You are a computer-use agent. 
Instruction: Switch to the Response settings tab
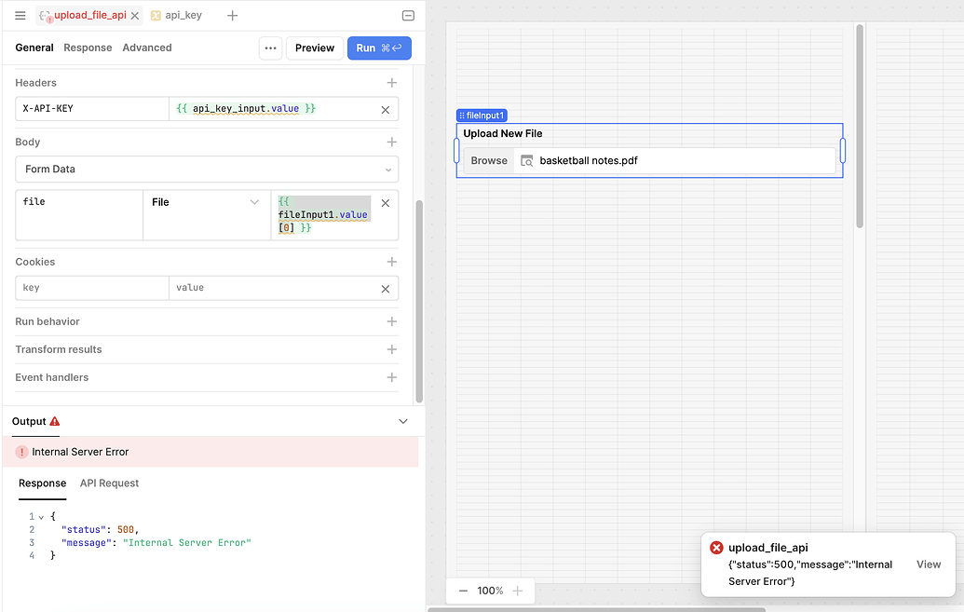[88, 48]
